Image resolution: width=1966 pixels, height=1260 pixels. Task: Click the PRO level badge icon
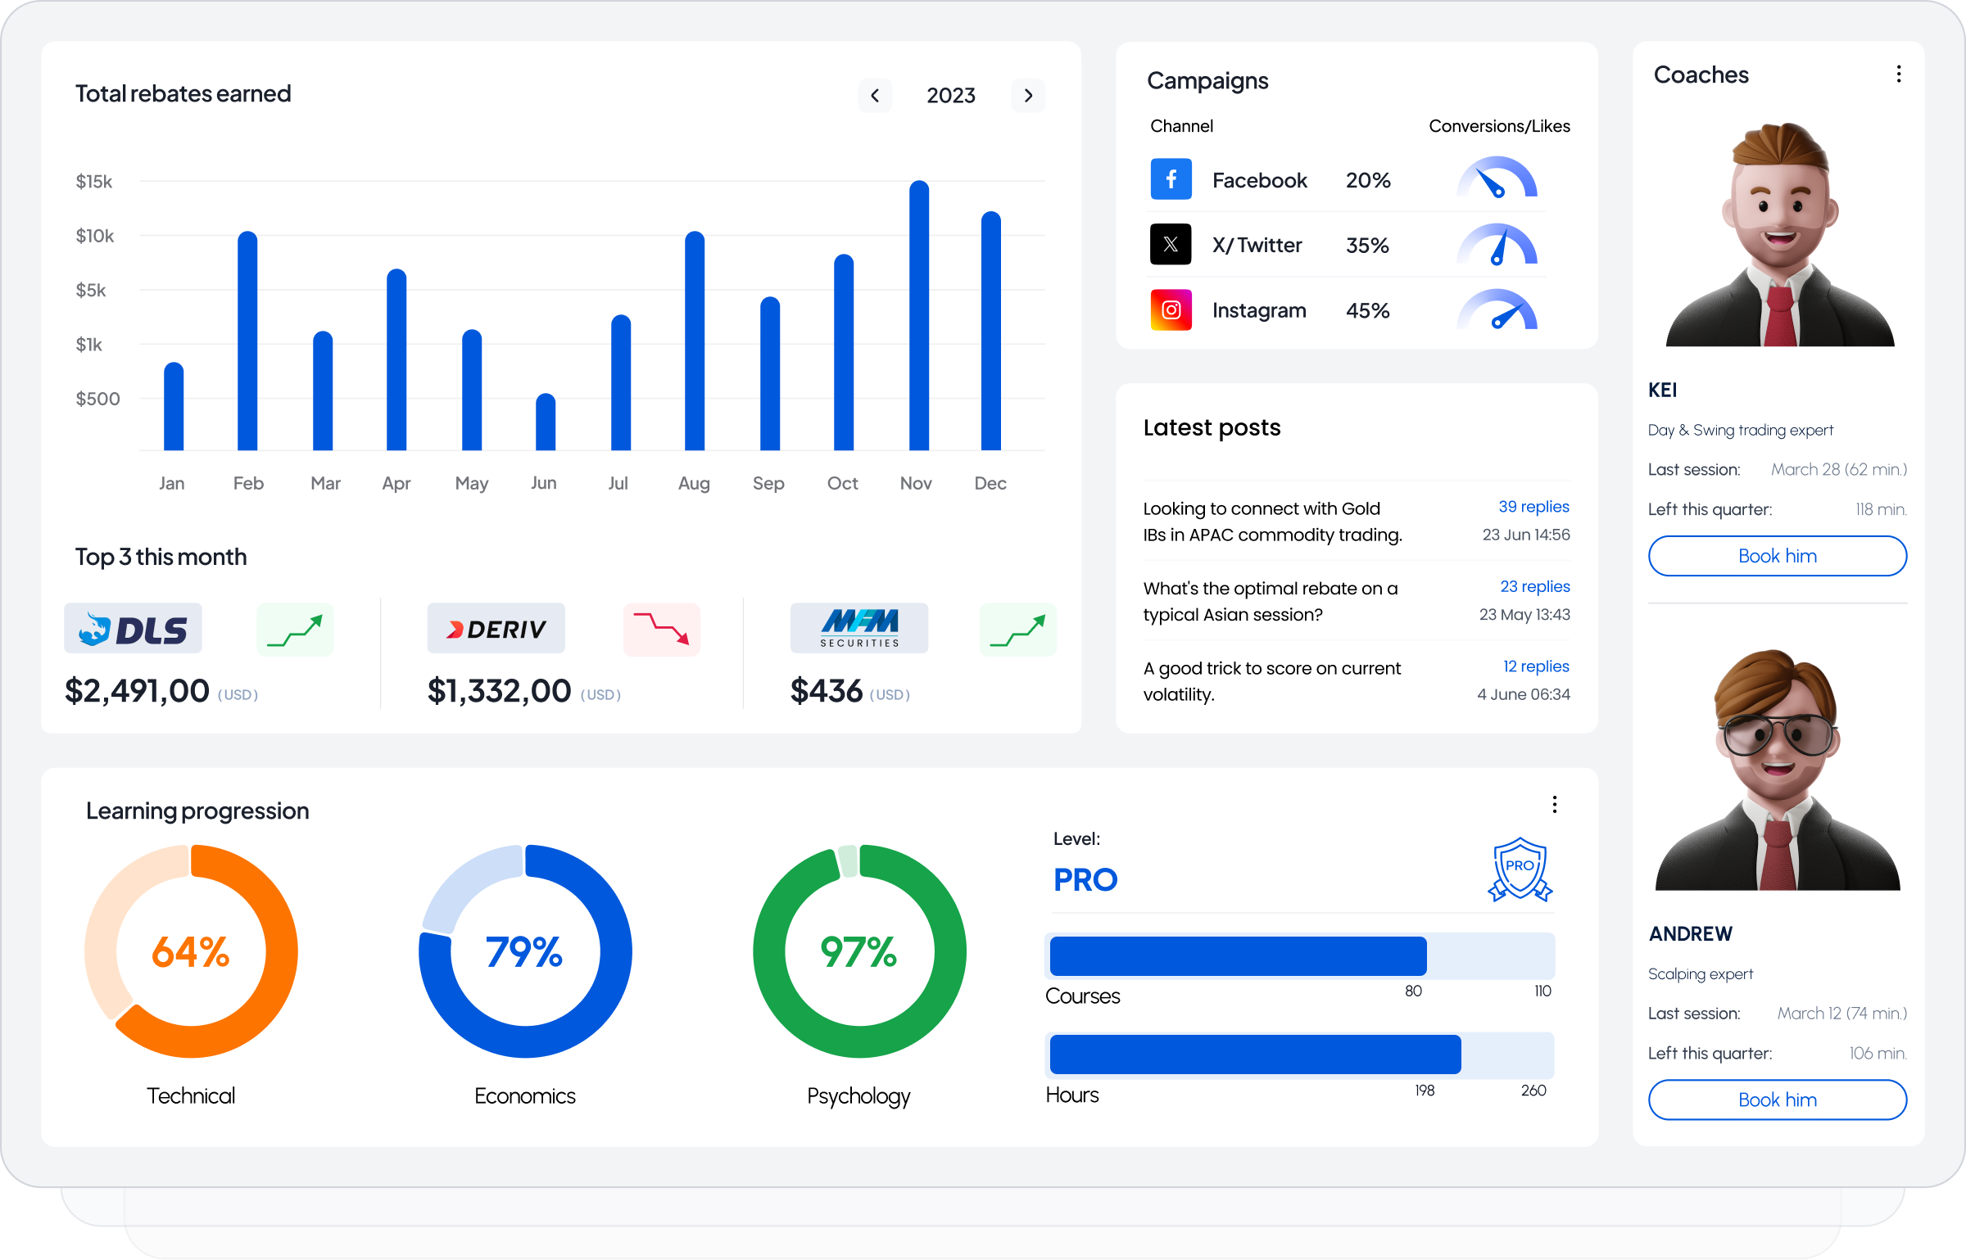1520,869
